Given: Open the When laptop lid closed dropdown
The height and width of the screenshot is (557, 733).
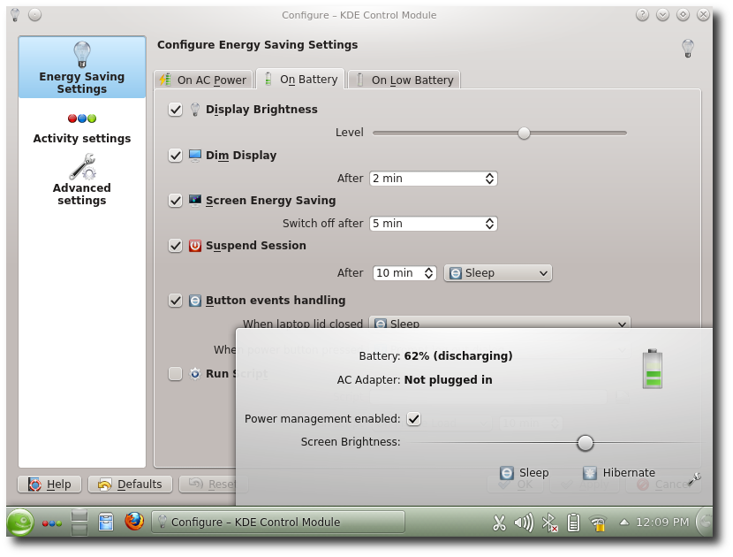Looking at the screenshot, I should pos(500,324).
